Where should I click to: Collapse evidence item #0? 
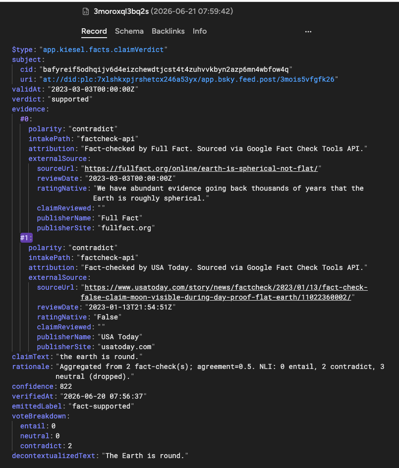coord(24,119)
